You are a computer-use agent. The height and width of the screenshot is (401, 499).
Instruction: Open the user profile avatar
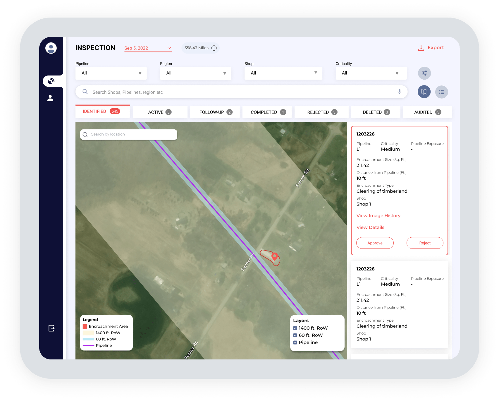coord(51,48)
